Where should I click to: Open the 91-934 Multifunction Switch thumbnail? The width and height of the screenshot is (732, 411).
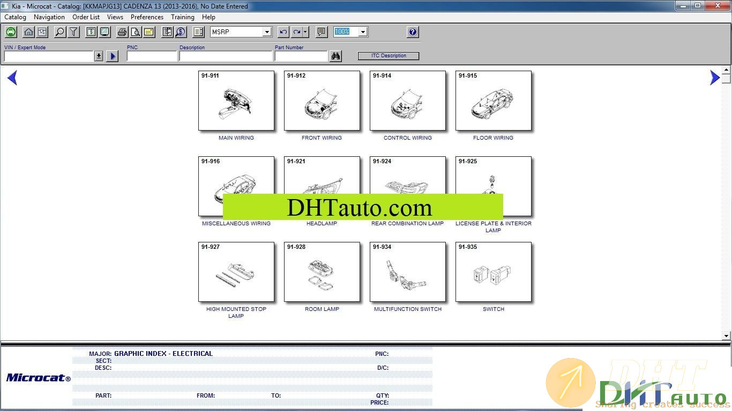(408, 272)
